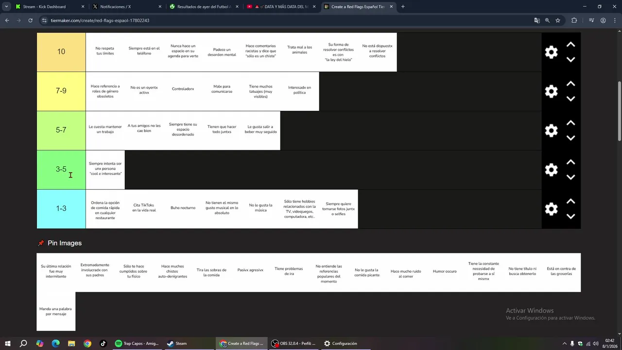Open a new browser tab
622x350 pixels.
point(403,7)
